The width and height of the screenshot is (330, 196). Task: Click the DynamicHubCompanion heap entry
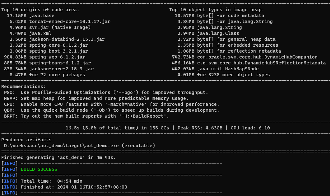(x=244, y=57)
